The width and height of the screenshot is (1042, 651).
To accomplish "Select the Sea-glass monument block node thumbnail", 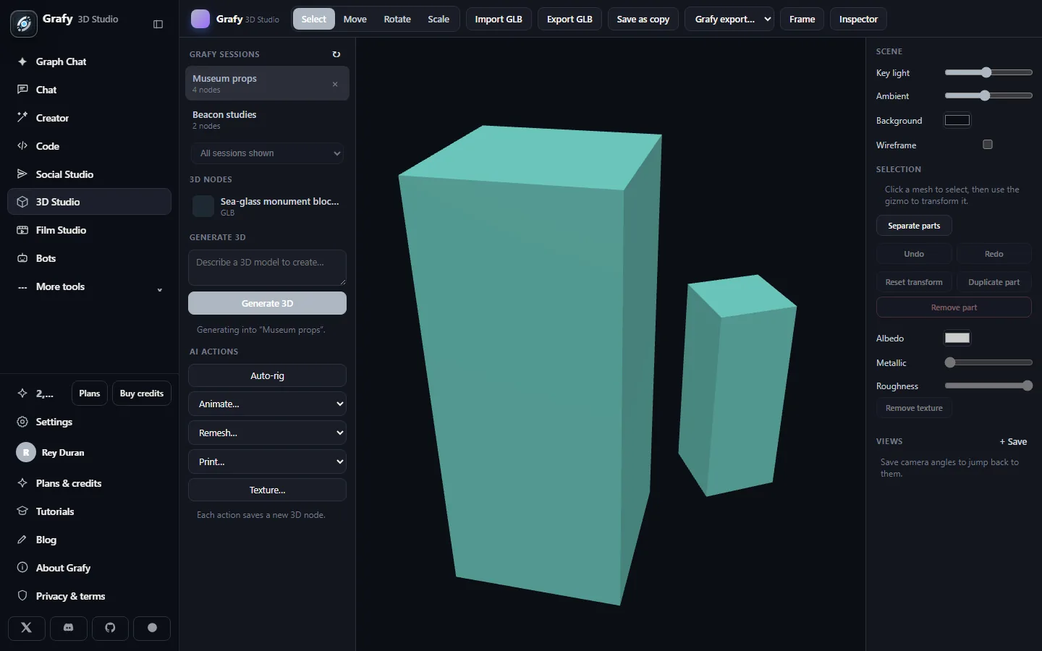I will point(203,206).
